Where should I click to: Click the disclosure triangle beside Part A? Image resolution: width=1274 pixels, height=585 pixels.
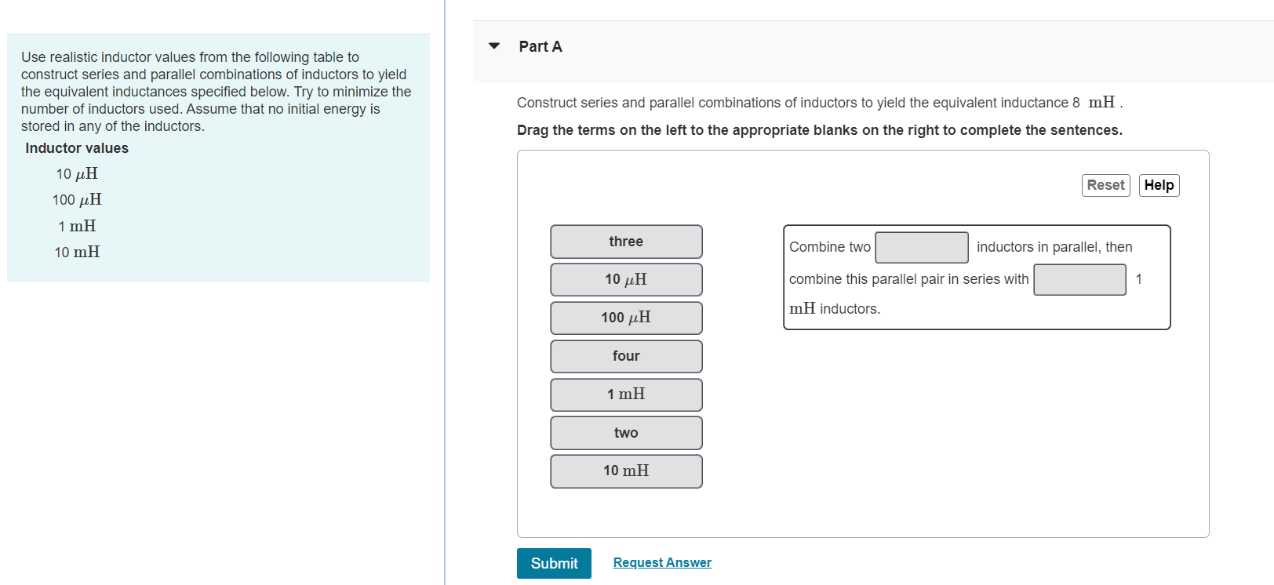pyautogui.click(x=493, y=46)
